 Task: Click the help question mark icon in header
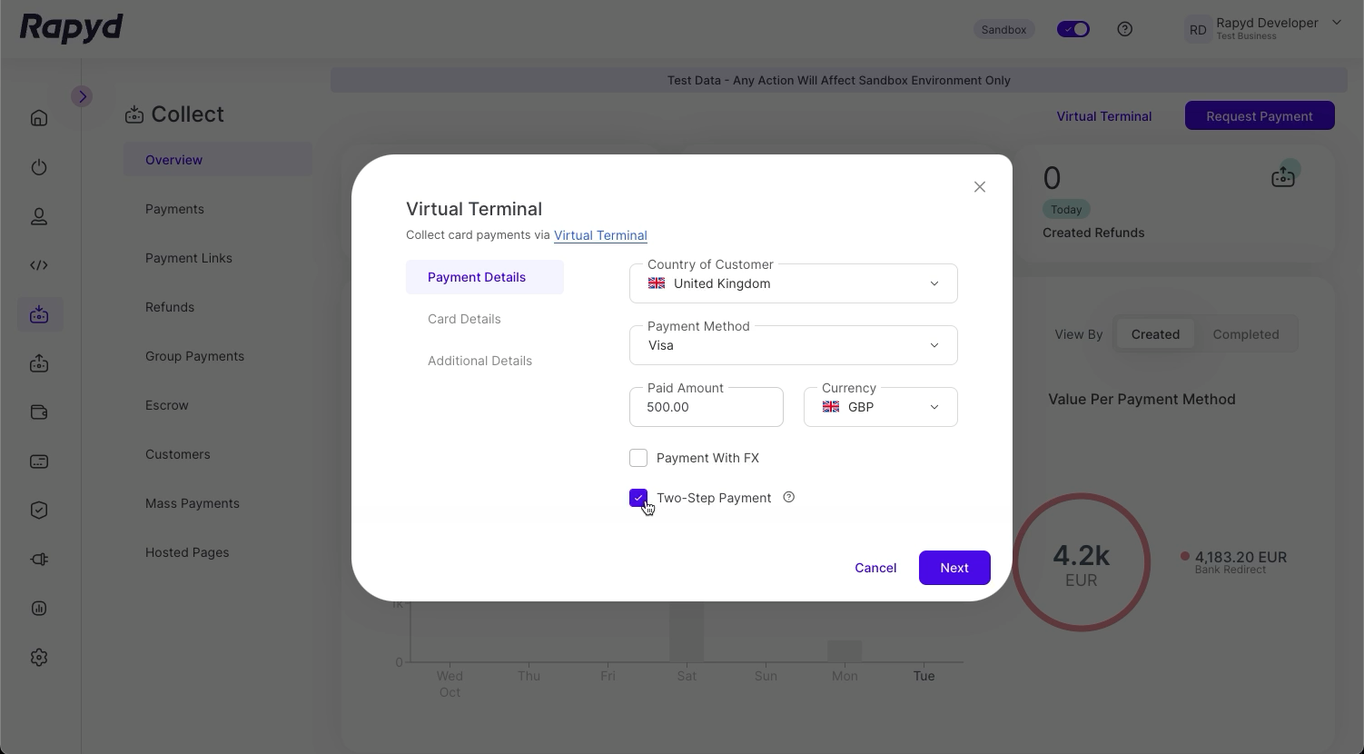click(x=1125, y=29)
